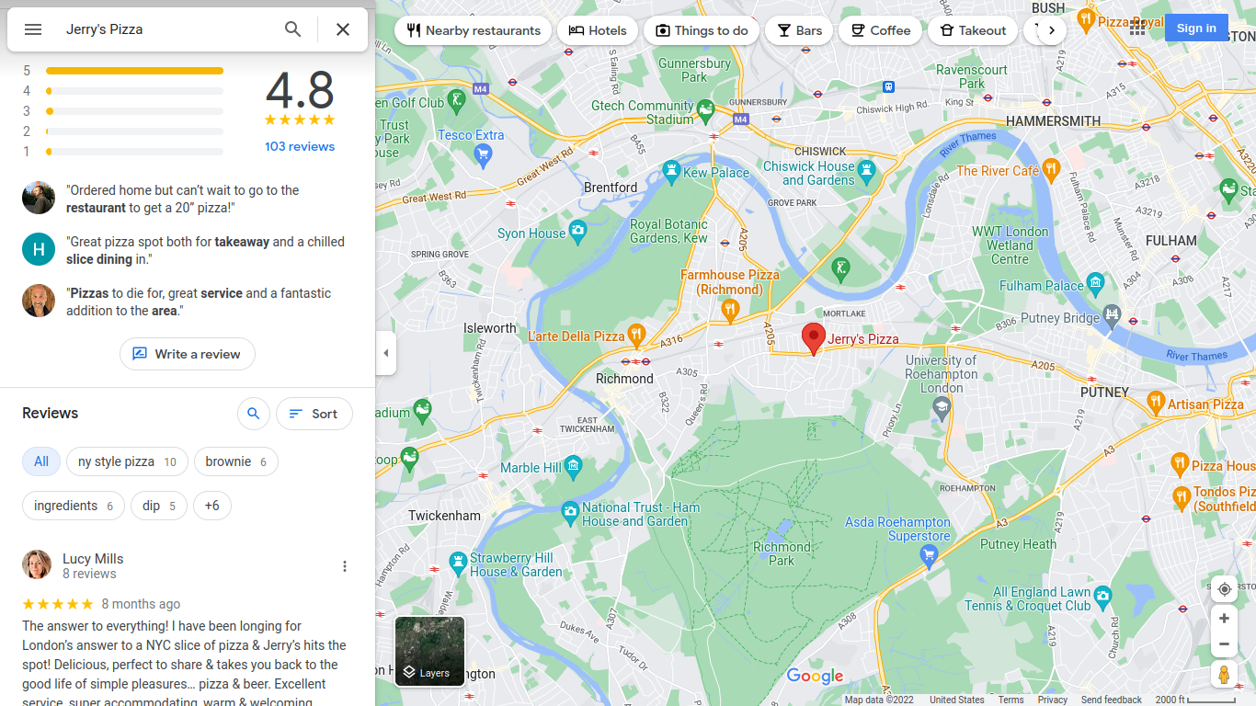Click the Jerry's Pizza search field
This screenshot has height=706, width=1256.
pyautogui.click(x=166, y=29)
